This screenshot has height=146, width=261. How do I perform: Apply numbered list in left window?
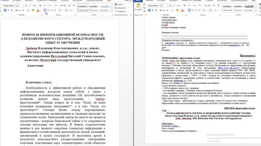[50, 6]
